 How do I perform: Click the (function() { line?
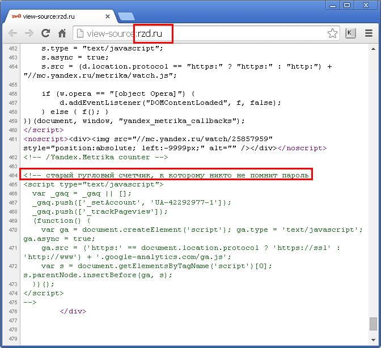coord(62,220)
